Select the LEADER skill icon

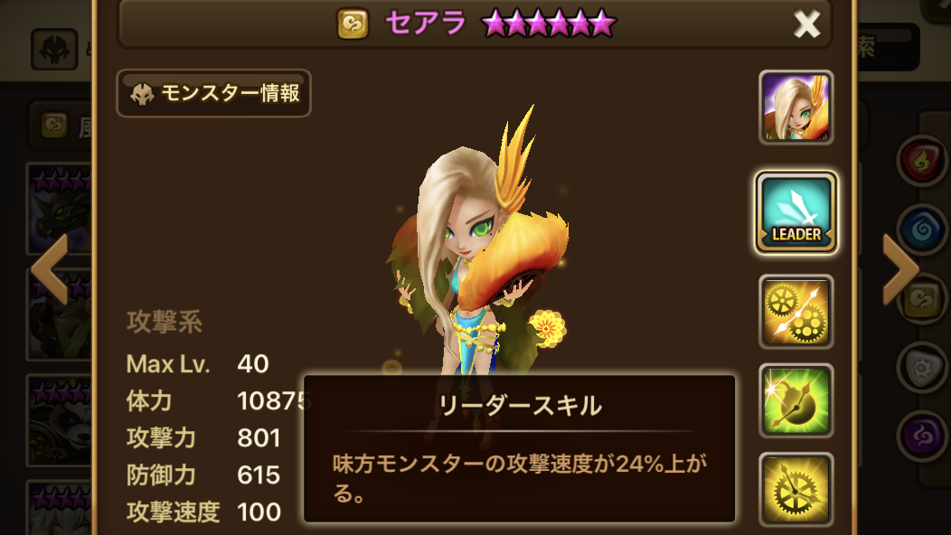[x=796, y=212]
